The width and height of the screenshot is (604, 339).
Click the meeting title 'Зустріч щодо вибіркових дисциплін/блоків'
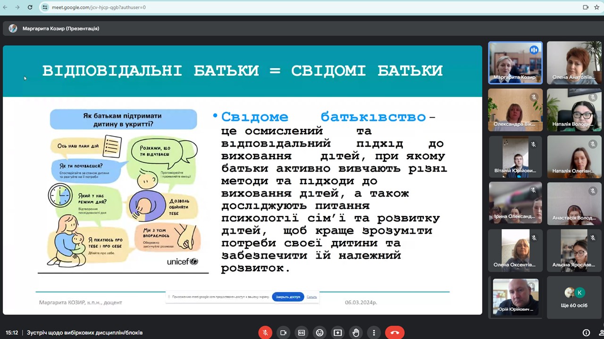(84, 332)
